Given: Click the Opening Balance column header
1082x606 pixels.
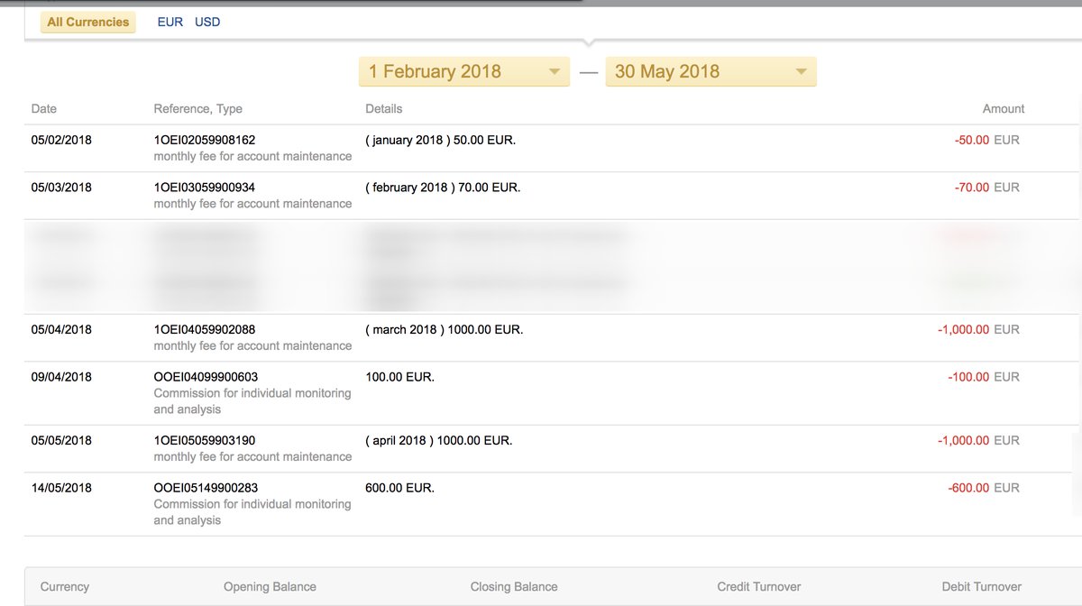Looking at the screenshot, I should point(270,586).
